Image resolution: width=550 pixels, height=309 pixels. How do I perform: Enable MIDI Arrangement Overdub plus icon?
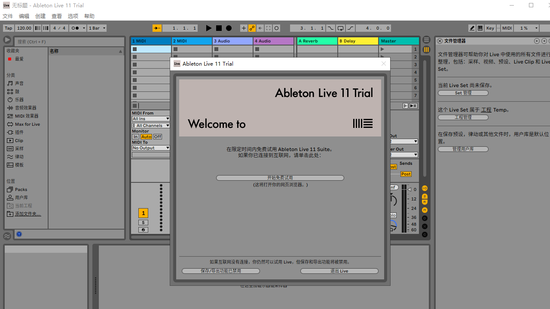click(244, 28)
